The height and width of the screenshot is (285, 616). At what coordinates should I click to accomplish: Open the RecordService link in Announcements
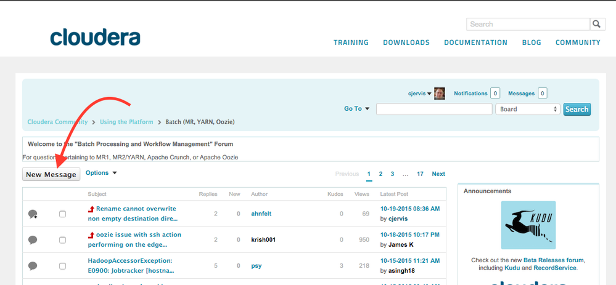[x=555, y=268]
